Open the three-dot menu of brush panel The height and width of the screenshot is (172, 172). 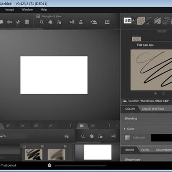[x=71, y=126]
